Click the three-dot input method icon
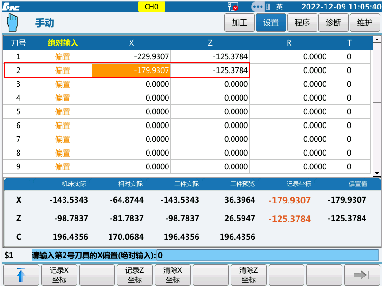This screenshot has width=382, height=286. click(258, 7)
